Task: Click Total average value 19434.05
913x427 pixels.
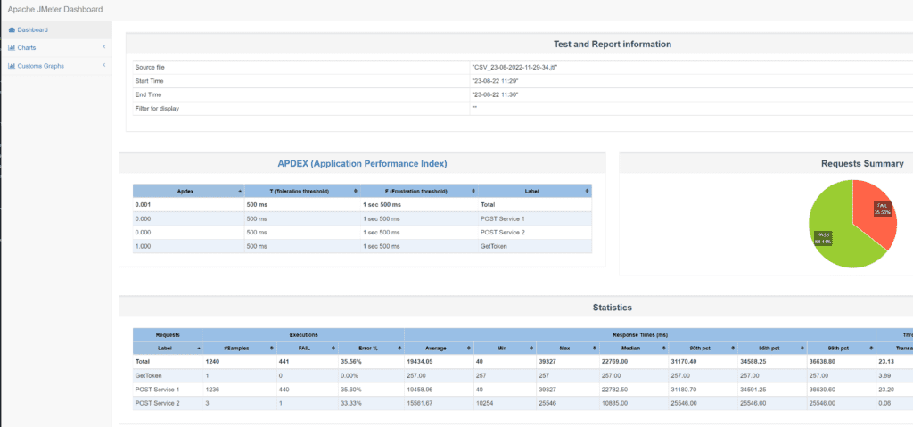Action: [x=421, y=361]
